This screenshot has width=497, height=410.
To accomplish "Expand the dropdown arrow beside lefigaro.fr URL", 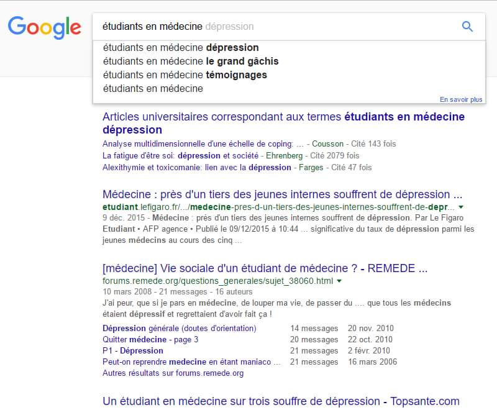I will (x=461, y=207).
